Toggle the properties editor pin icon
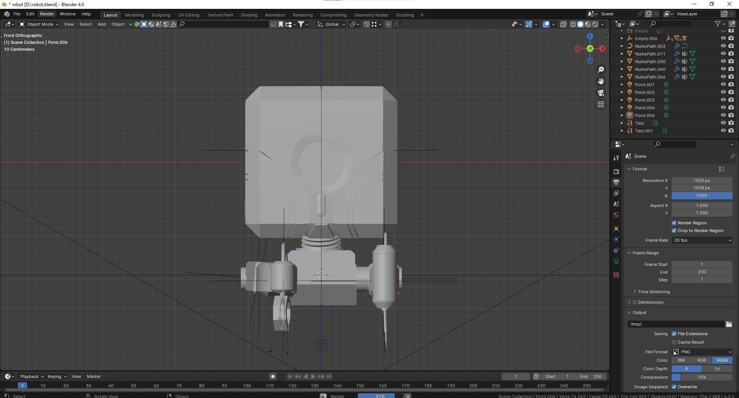Screen dimensions: 739x398 click(x=732, y=156)
